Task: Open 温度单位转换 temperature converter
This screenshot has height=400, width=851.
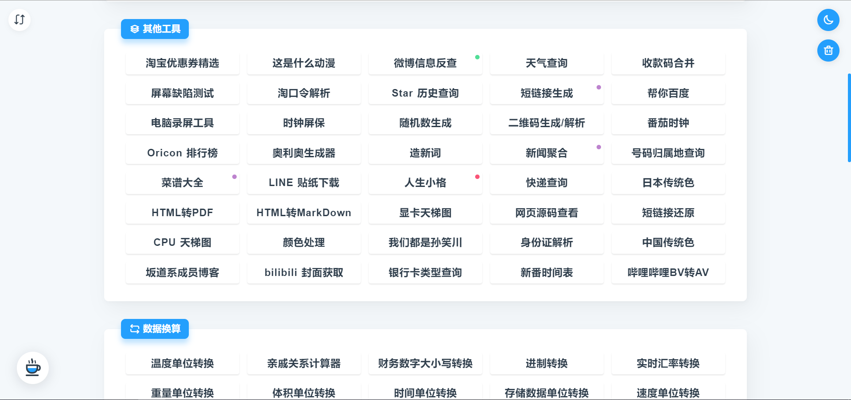Action: (x=182, y=364)
